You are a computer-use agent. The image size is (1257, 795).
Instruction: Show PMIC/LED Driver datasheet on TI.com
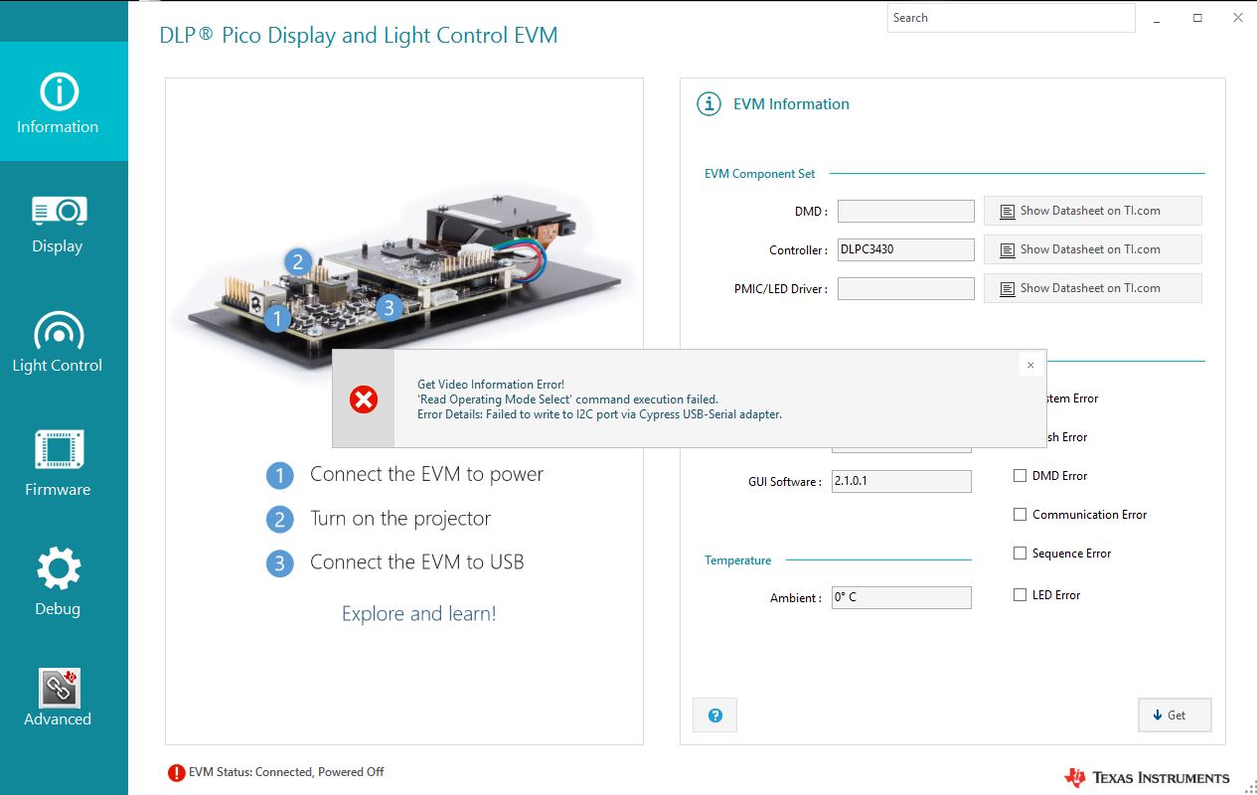1092,288
